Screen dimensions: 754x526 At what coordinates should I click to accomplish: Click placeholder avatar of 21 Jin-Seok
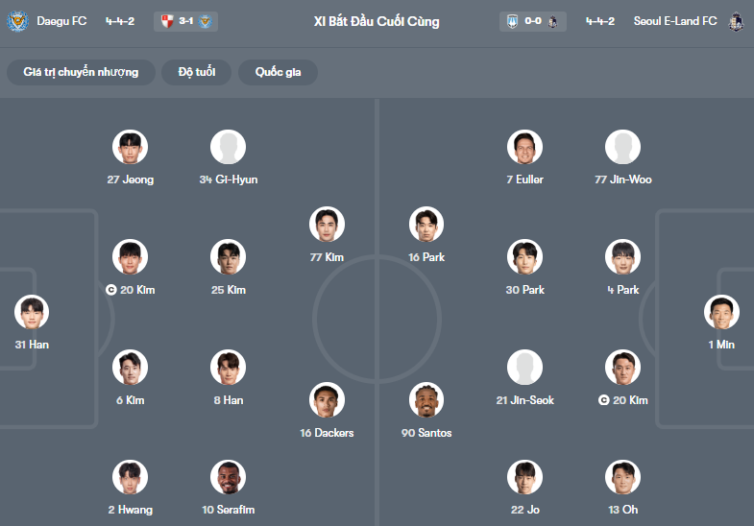pos(524,368)
